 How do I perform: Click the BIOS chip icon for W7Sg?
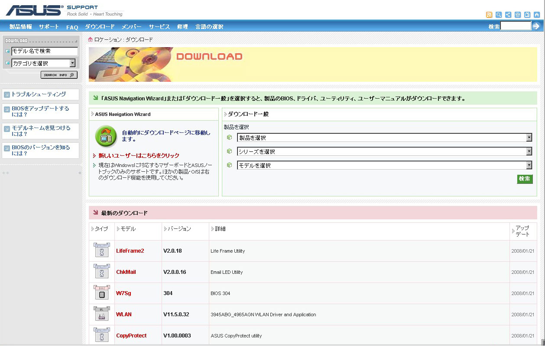click(101, 293)
